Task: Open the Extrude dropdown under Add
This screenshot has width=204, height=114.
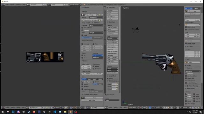Action: 113,39
